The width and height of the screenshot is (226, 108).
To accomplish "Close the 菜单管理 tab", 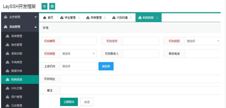I will tap(105, 18).
